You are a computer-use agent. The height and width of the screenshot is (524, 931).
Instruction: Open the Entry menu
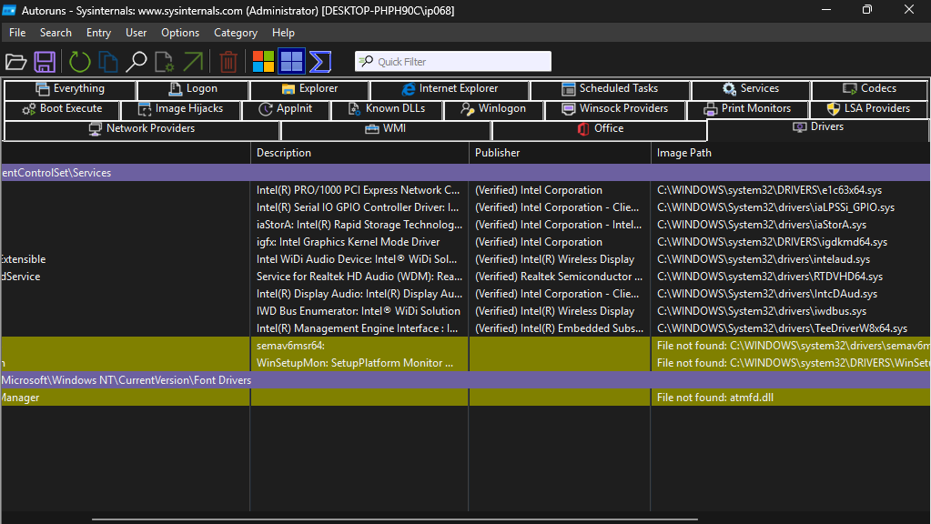[98, 33]
